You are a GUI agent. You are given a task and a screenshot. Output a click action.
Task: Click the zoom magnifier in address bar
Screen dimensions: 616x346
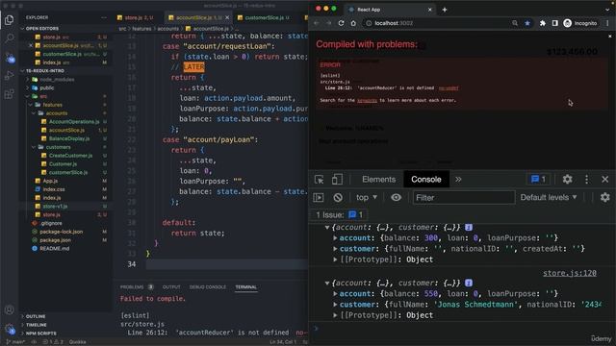pyautogui.click(x=515, y=23)
